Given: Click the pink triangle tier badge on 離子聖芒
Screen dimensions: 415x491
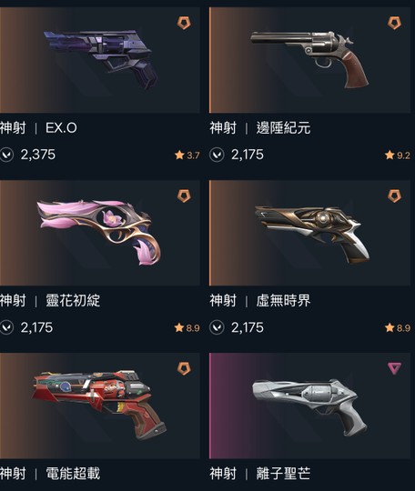Looking at the screenshot, I should 394,368.
